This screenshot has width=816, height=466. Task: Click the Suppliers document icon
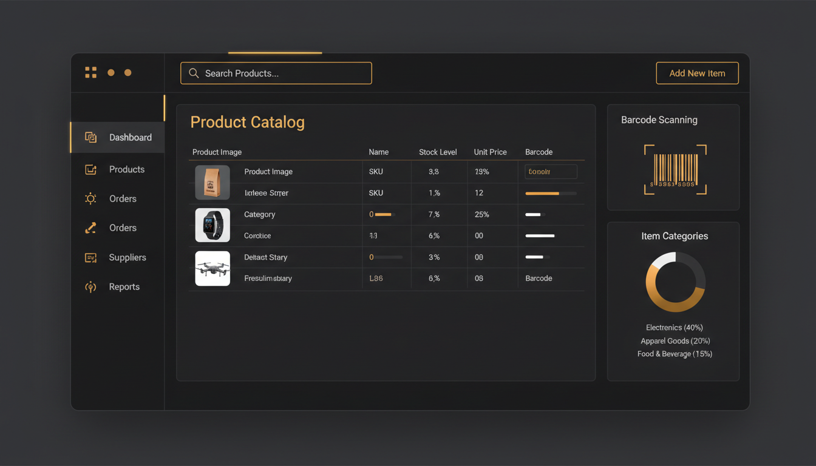click(x=90, y=257)
